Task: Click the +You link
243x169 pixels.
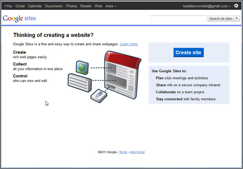Action: [x=8, y=6]
